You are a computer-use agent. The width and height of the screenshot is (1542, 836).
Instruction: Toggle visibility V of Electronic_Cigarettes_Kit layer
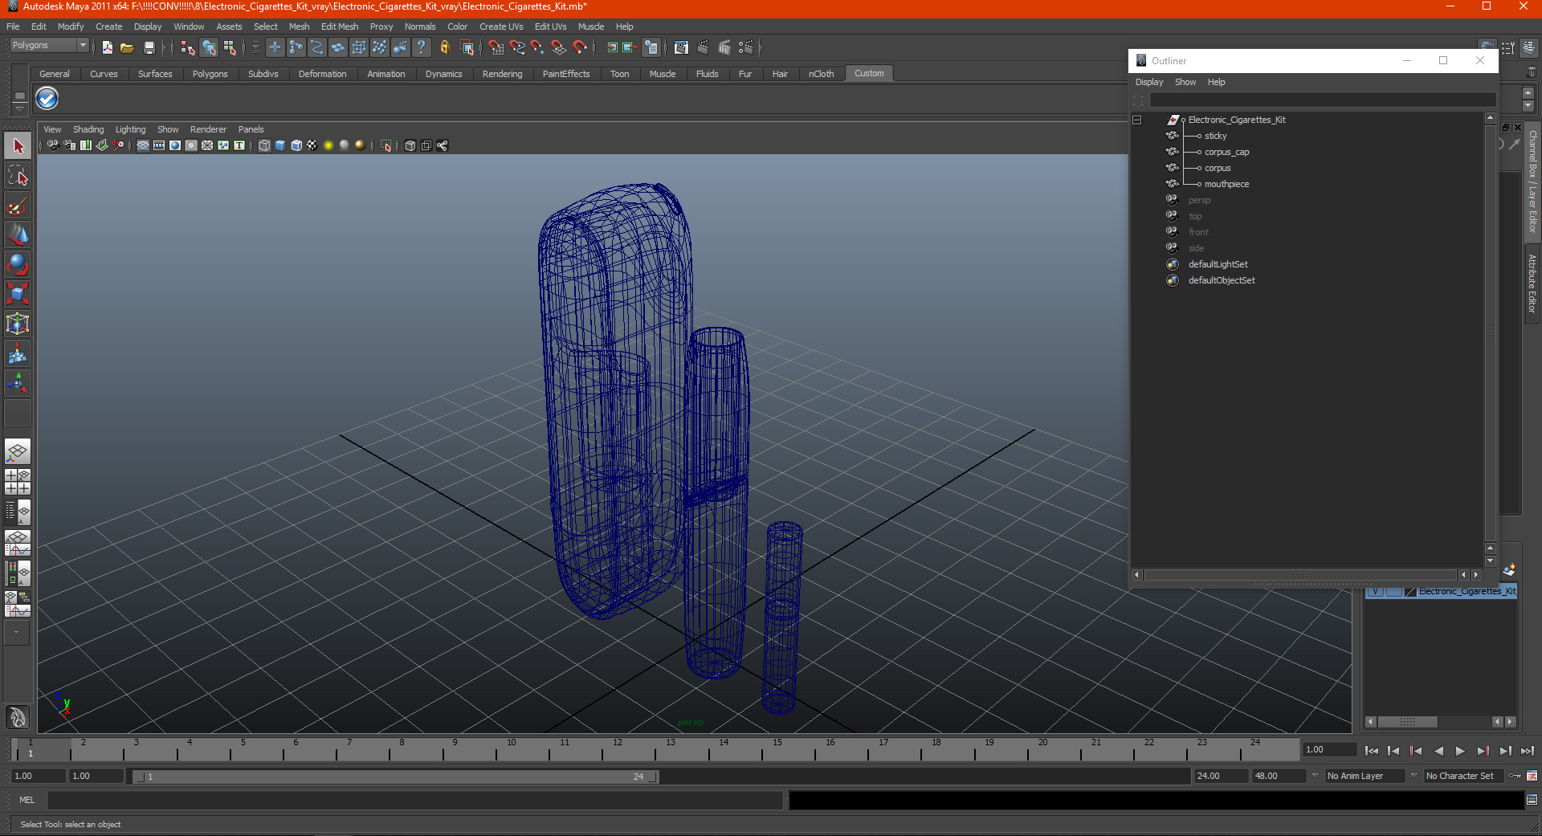(x=1376, y=592)
